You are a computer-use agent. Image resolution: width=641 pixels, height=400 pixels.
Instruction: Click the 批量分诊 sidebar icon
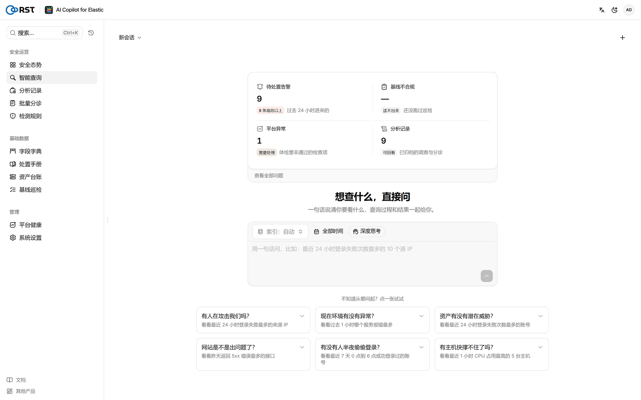point(13,103)
